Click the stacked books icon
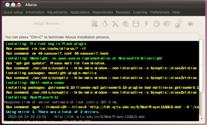The height and width of the screenshot is (125, 207). (167, 24)
